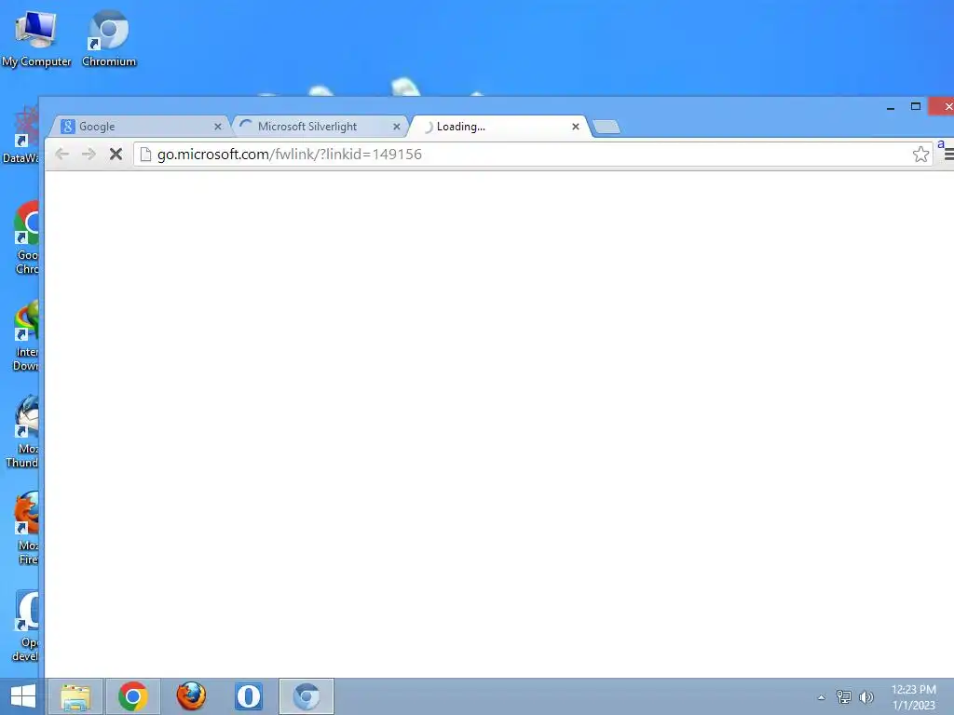Select the My Computer desktop icon
This screenshot has height=715, width=954.
tap(36, 39)
